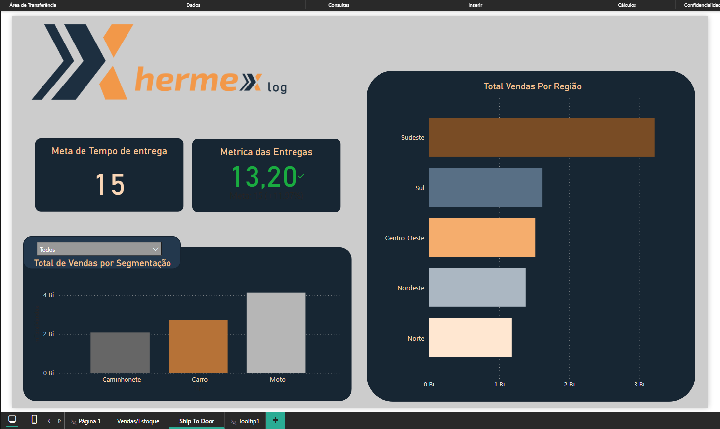Select the Sul bar in region chart

click(x=485, y=187)
